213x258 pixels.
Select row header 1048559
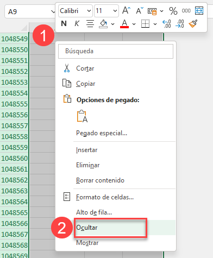tap(14, 147)
